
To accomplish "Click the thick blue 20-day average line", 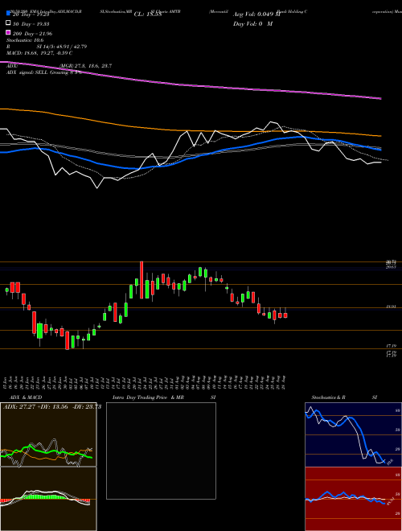I will click(x=190, y=158).
